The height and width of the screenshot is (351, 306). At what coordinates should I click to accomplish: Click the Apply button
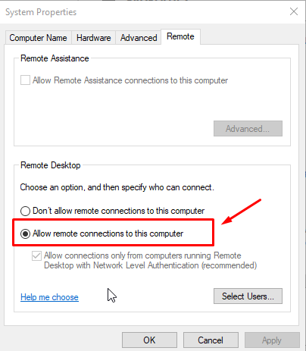272,340
